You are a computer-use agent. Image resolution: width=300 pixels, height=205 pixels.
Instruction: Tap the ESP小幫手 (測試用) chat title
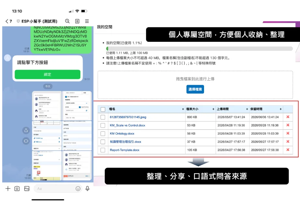[x=39, y=21]
